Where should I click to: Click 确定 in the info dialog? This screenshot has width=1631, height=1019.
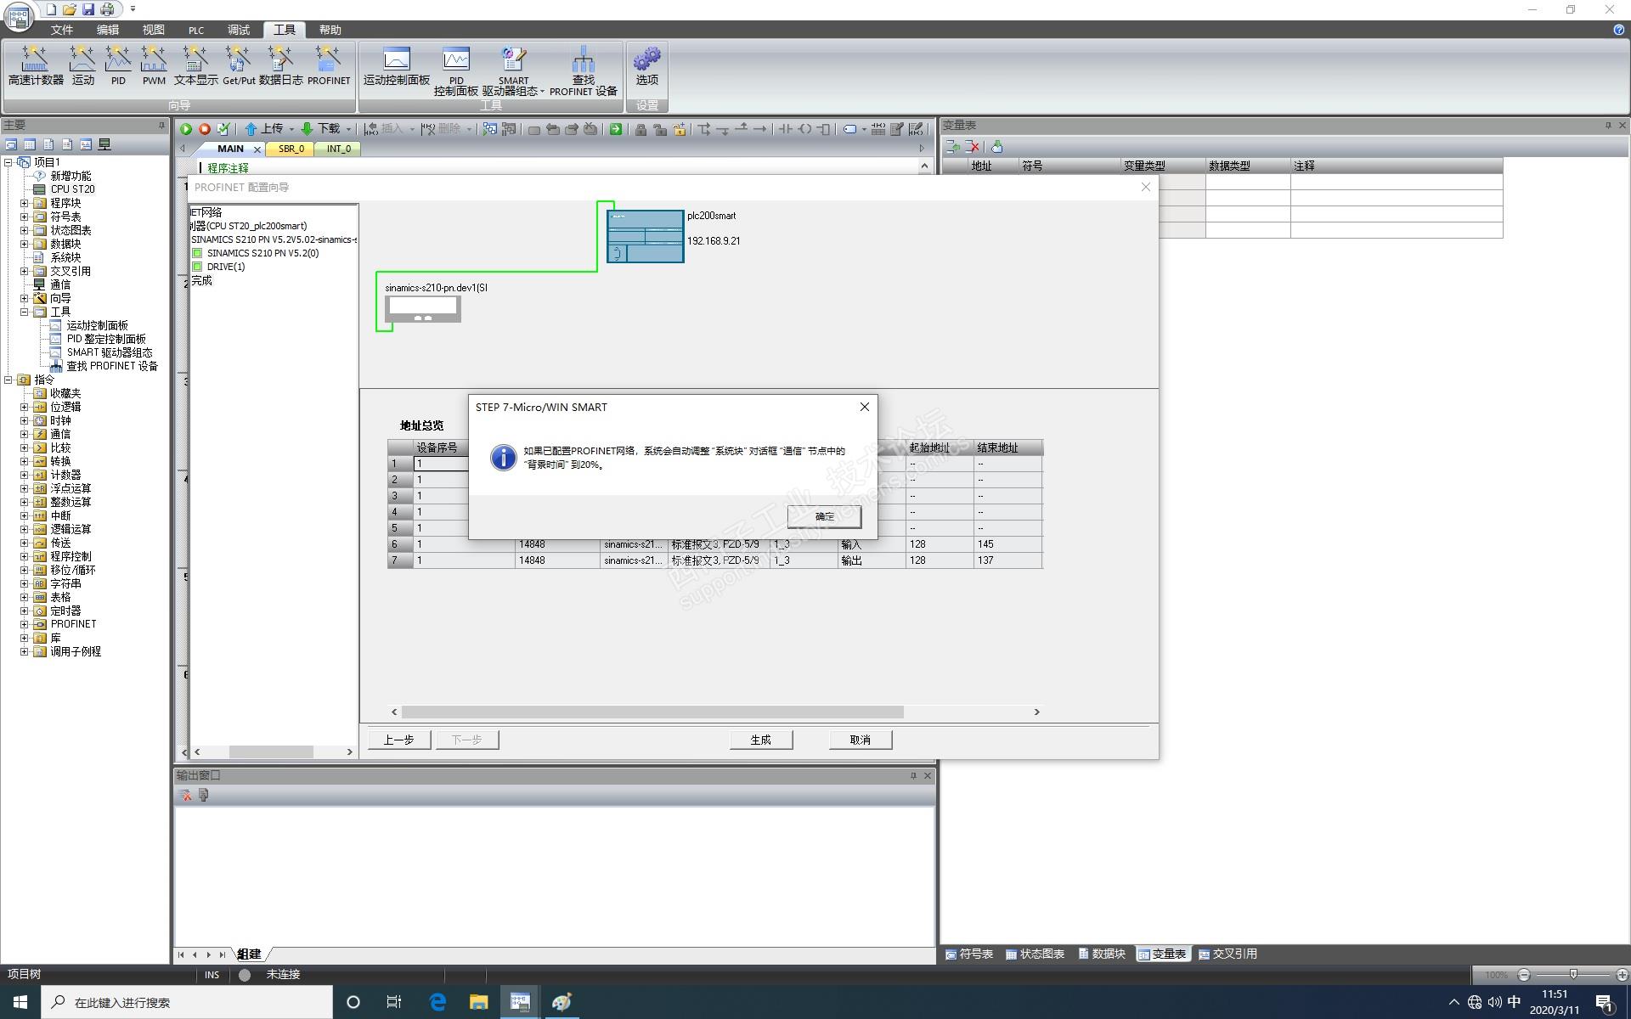pos(823,516)
